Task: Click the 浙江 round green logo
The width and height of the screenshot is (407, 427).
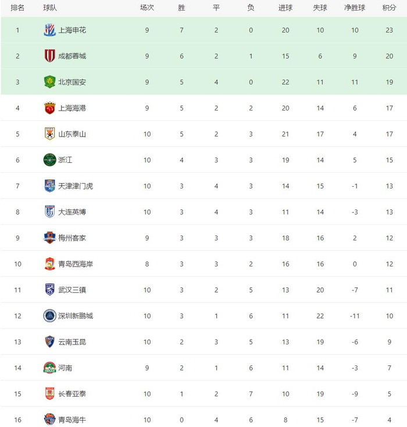Action: (50, 160)
